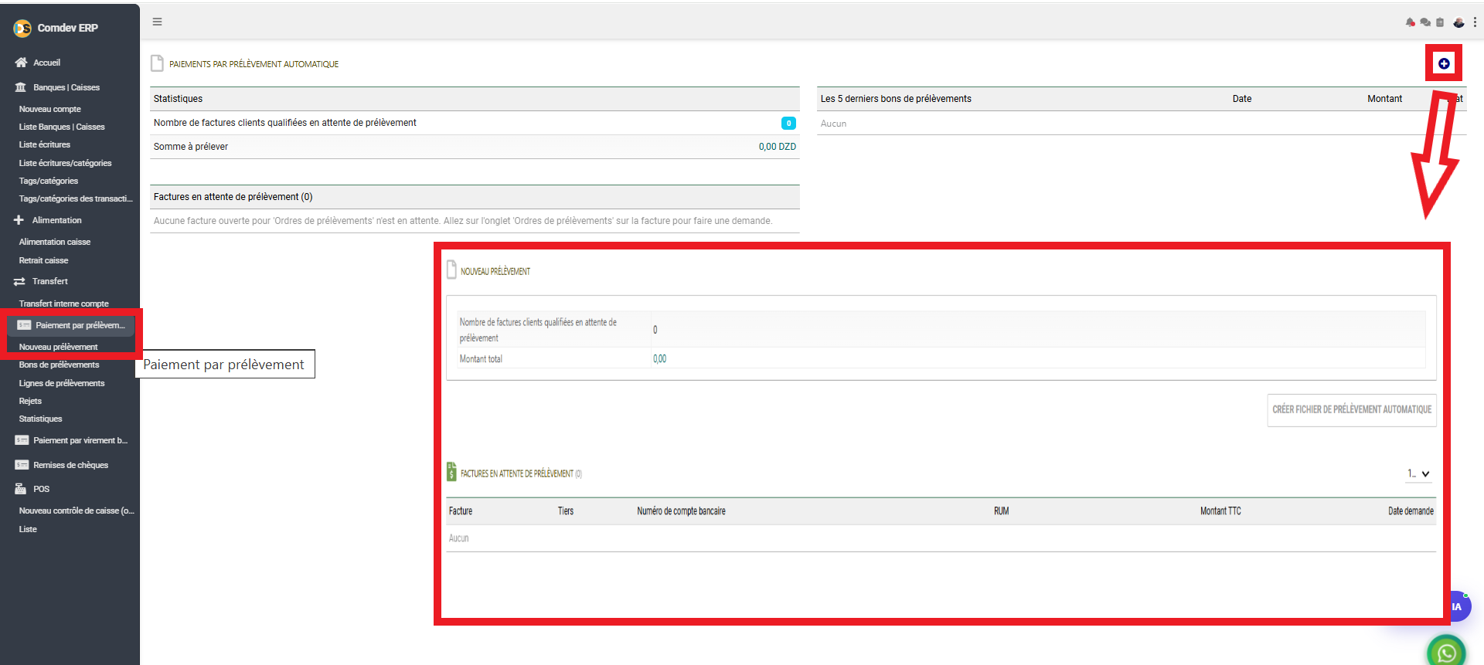Open Statistiques in the sidebar
Screen dimensions: 1484x665
pyautogui.click(x=41, y=419)
